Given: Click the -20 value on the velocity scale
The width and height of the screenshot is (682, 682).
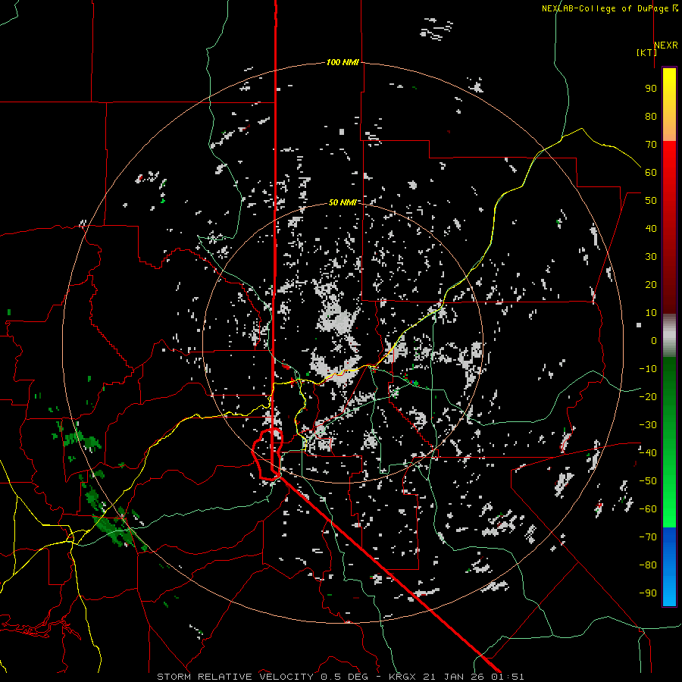Looking at the screenshot, I should [648, 396].
